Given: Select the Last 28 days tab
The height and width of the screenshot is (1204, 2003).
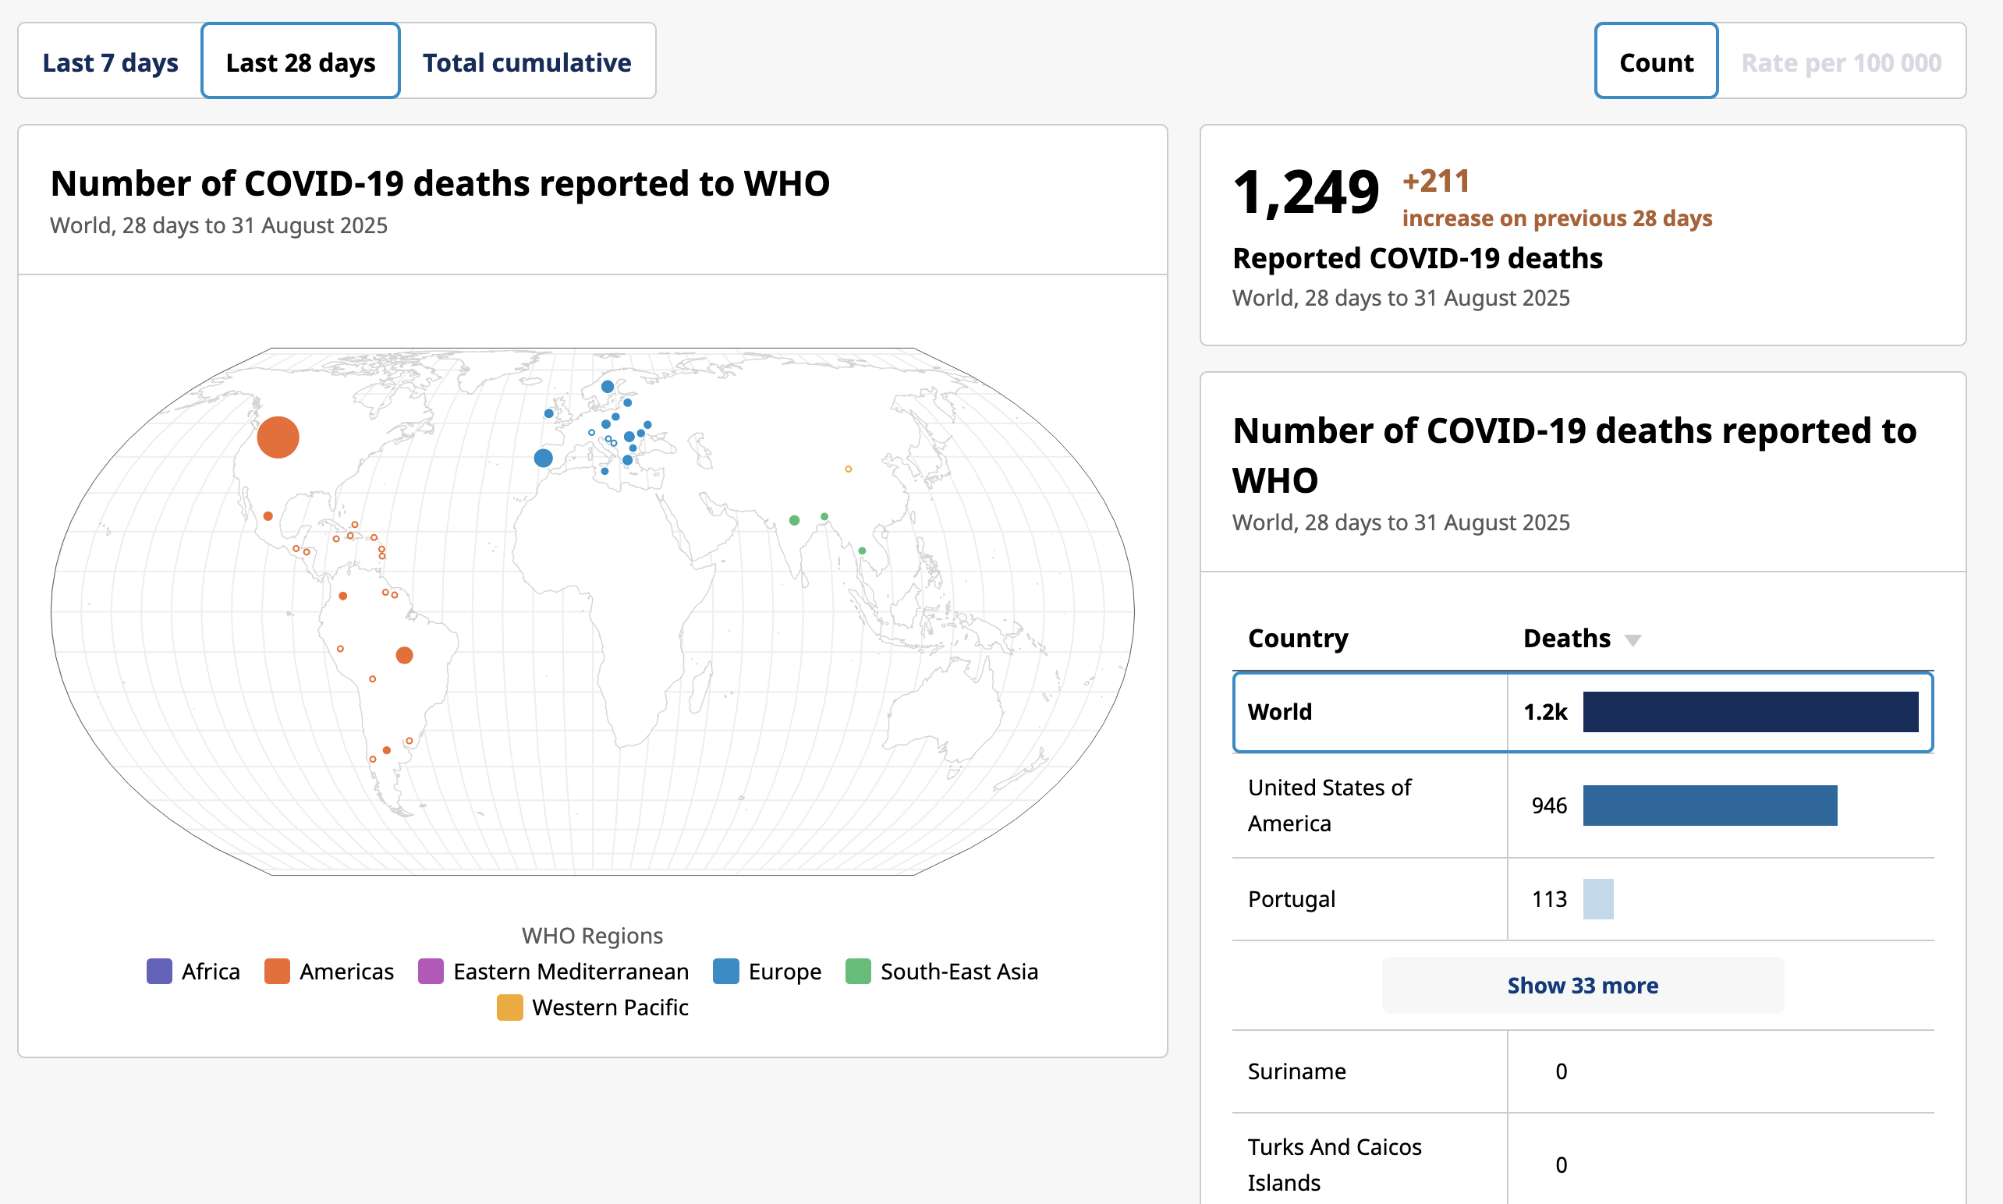Looking at the screenshot, I should pyautogui.click(x=300, y=62).
